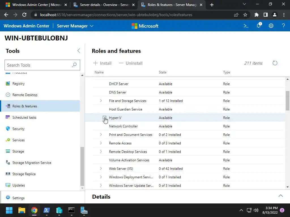The image size is (290, 217).
Task: Open the help question mark icon
Action: pyautogui.click(x=283, y=26)
